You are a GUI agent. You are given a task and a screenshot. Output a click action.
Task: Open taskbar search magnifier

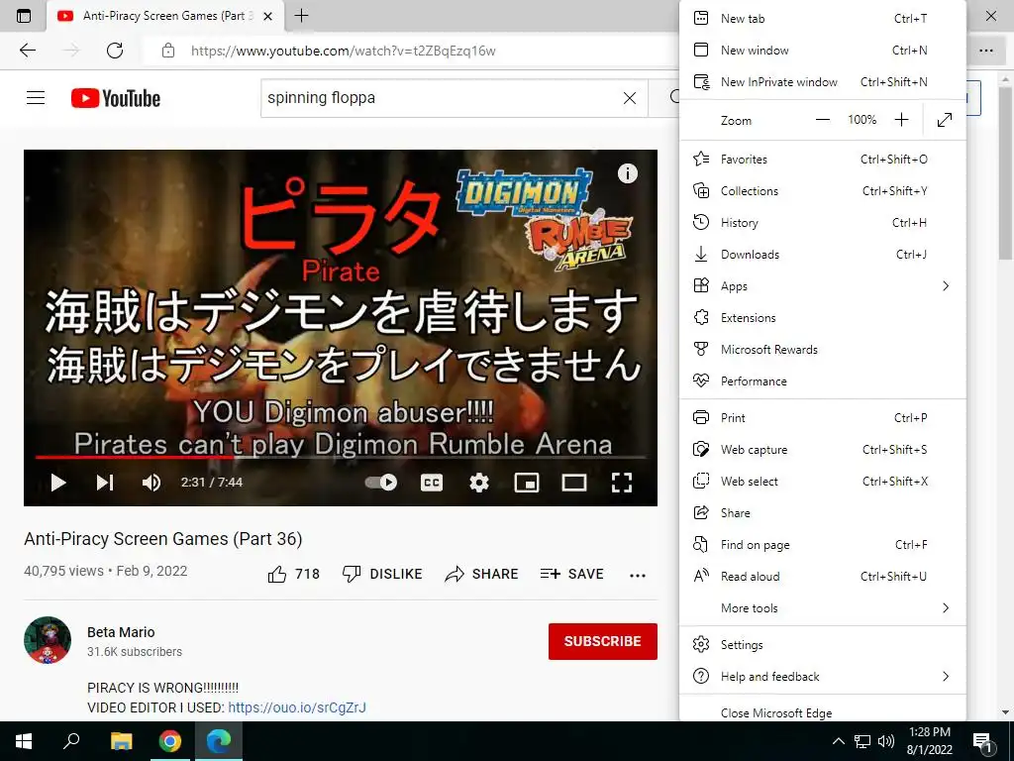71,741
